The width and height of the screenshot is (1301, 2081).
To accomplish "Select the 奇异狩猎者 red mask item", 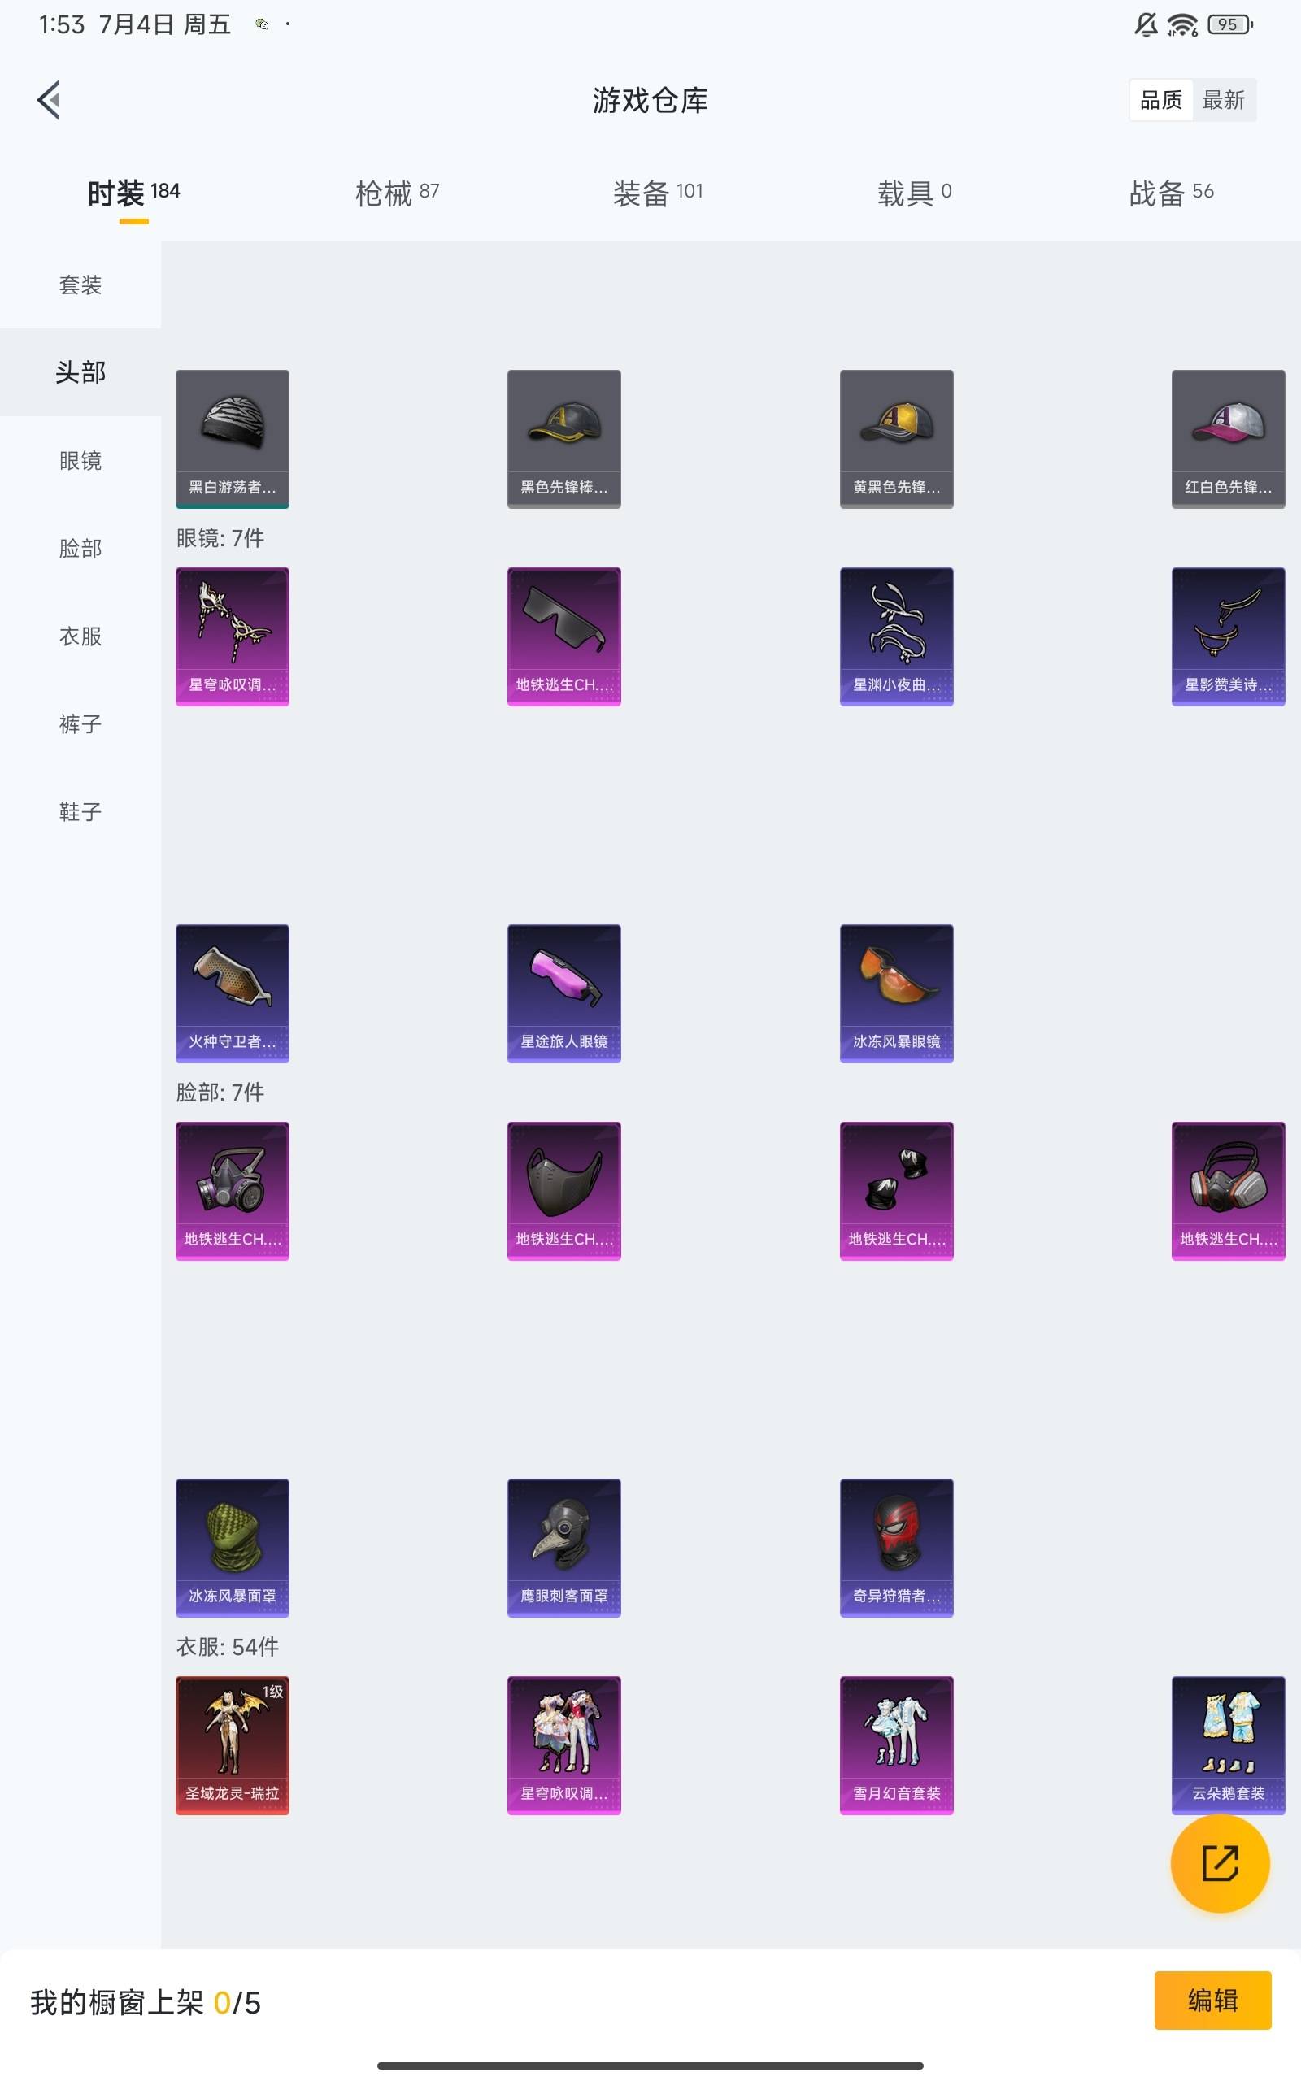I will pyautogui.click(x=896, y=1548).
